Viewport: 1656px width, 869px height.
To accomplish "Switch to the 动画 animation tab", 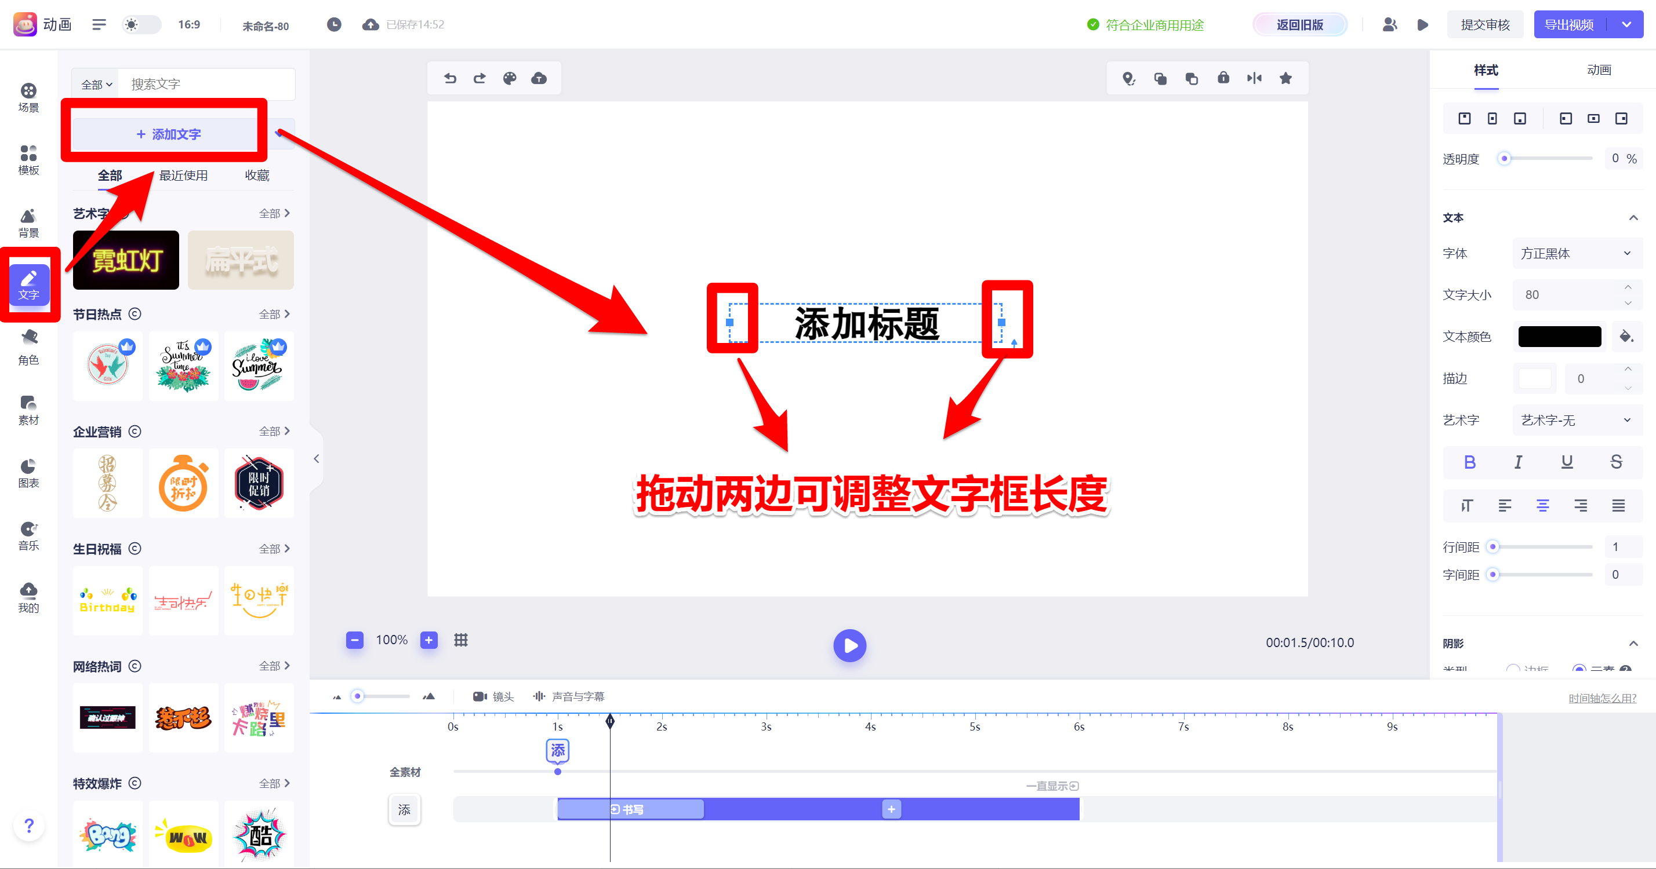I will pos(1599,70).
